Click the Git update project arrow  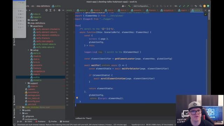click(180, 6)
